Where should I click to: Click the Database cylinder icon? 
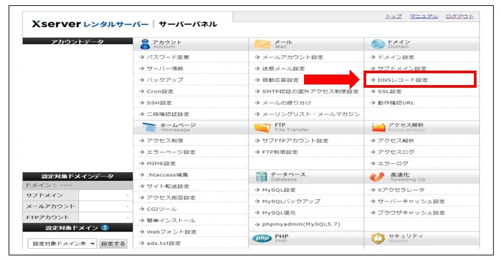(261, 177)
